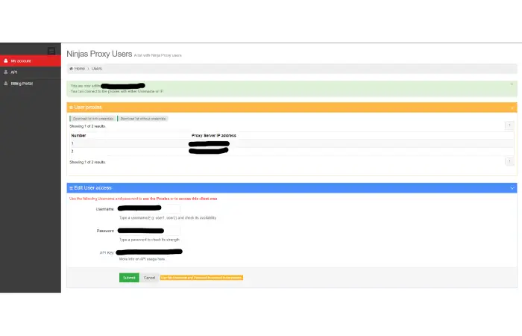The image size is (522, 336).
Task: Click the Ninjas Proxy Users page title
Action: tap(99, 54)
